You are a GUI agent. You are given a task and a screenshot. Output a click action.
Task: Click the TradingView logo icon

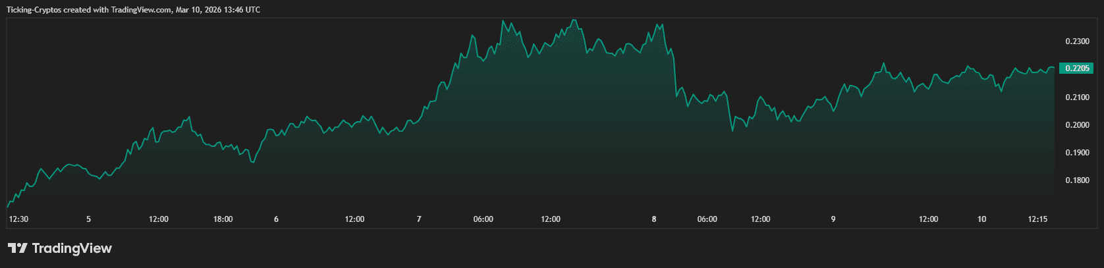[18, 248]
